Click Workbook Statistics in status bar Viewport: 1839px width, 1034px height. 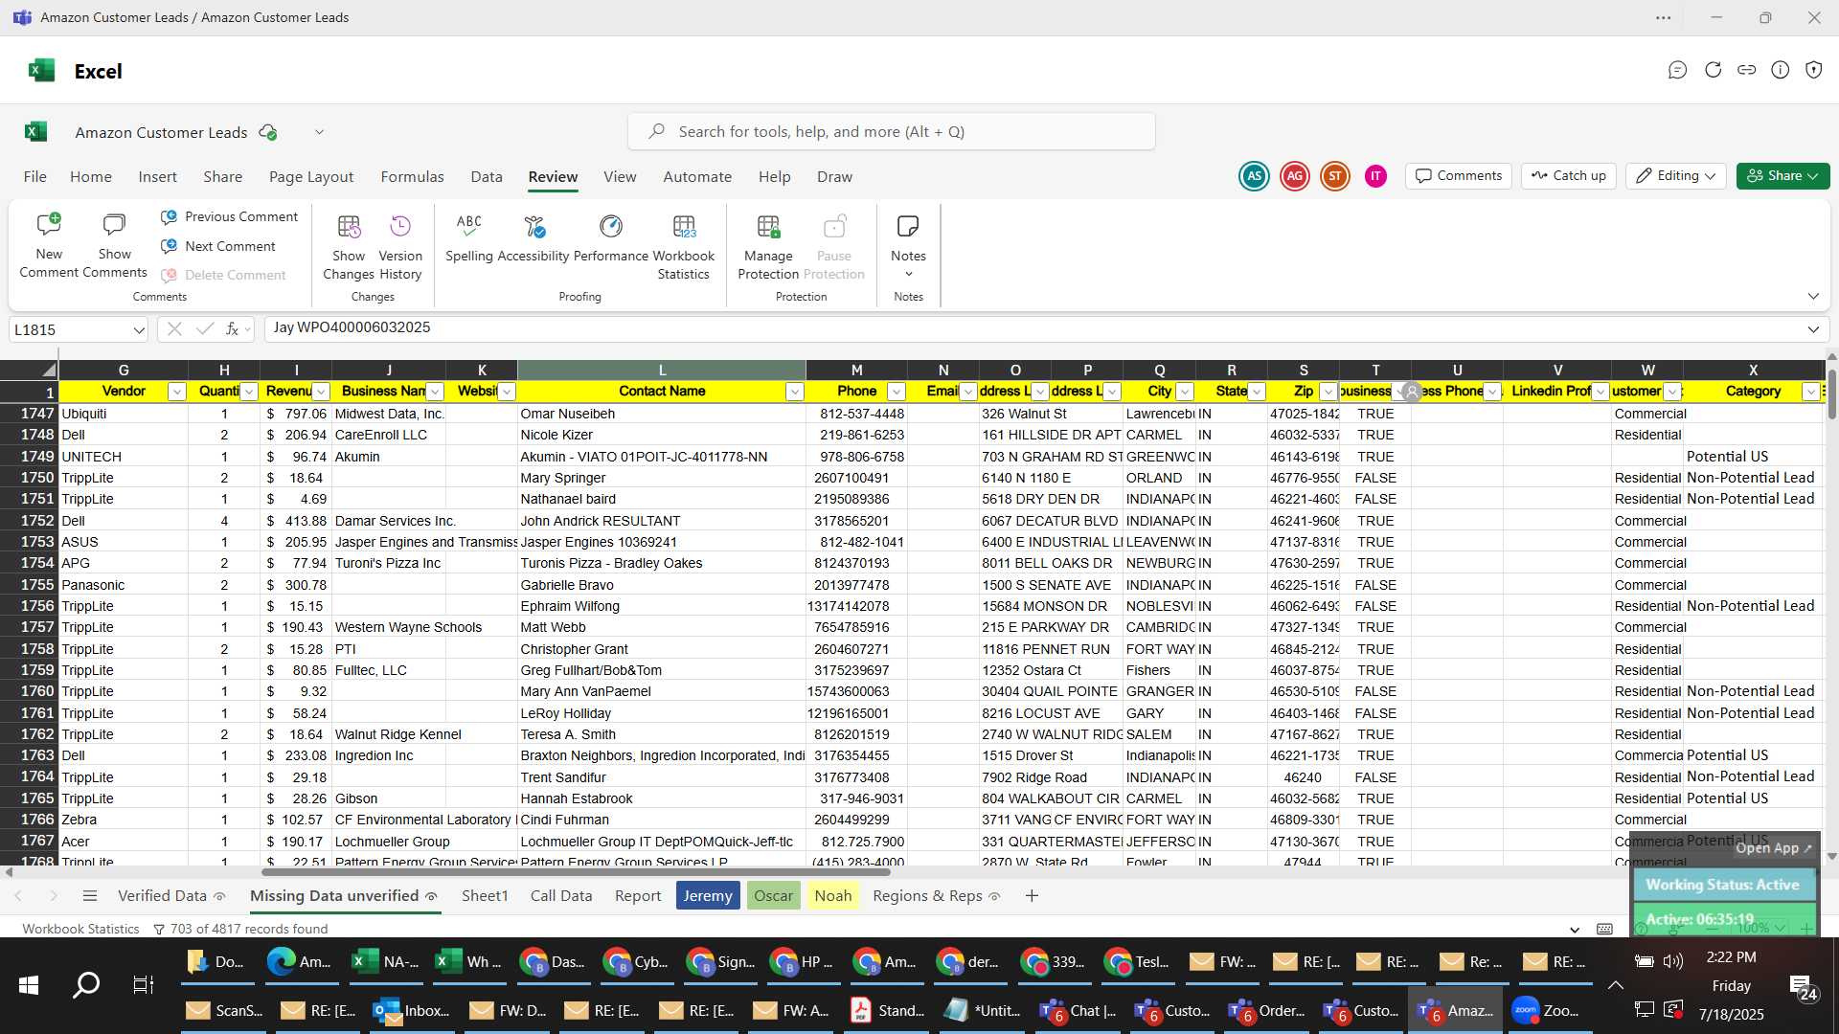80,929
